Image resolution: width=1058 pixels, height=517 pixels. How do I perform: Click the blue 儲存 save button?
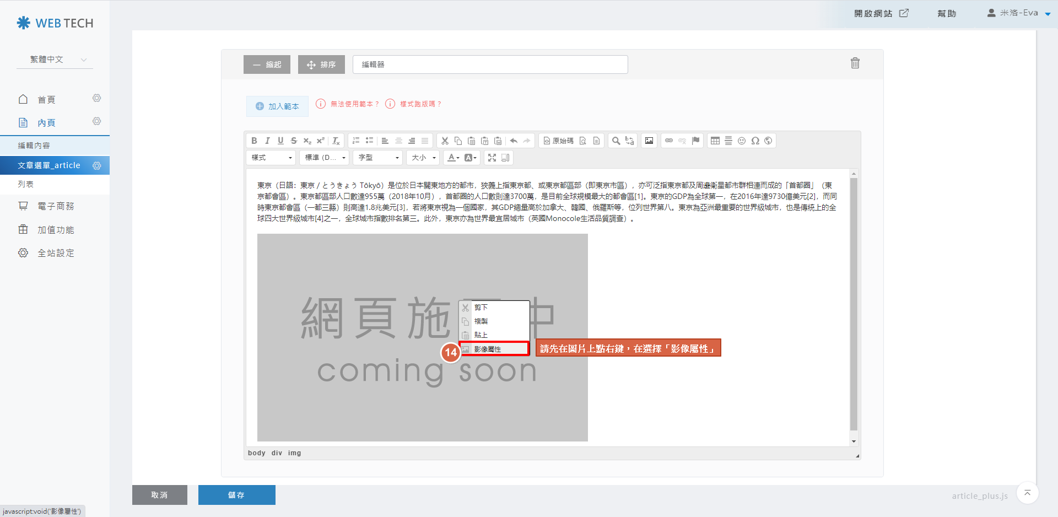(236, 495)
